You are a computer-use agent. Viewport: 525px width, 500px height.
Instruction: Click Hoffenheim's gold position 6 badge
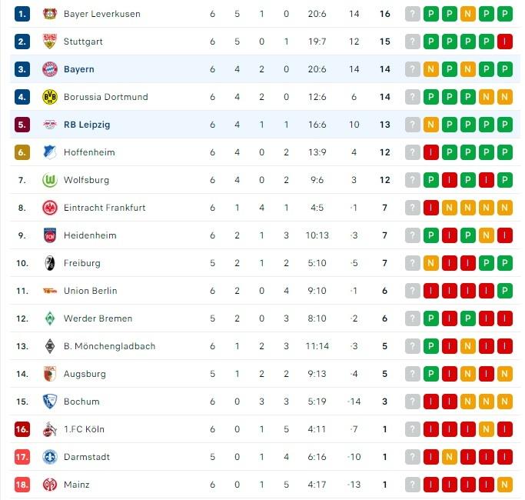pos(22,152)
